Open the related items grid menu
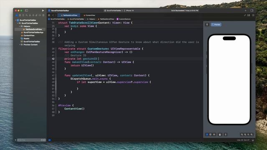The image size is (267, 150). pos(49,15)
